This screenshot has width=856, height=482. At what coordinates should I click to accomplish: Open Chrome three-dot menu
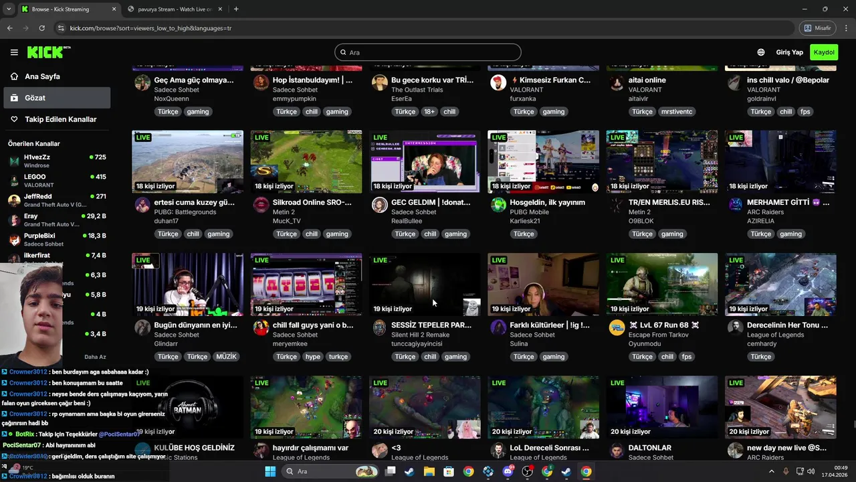click(x=847, y=28)
